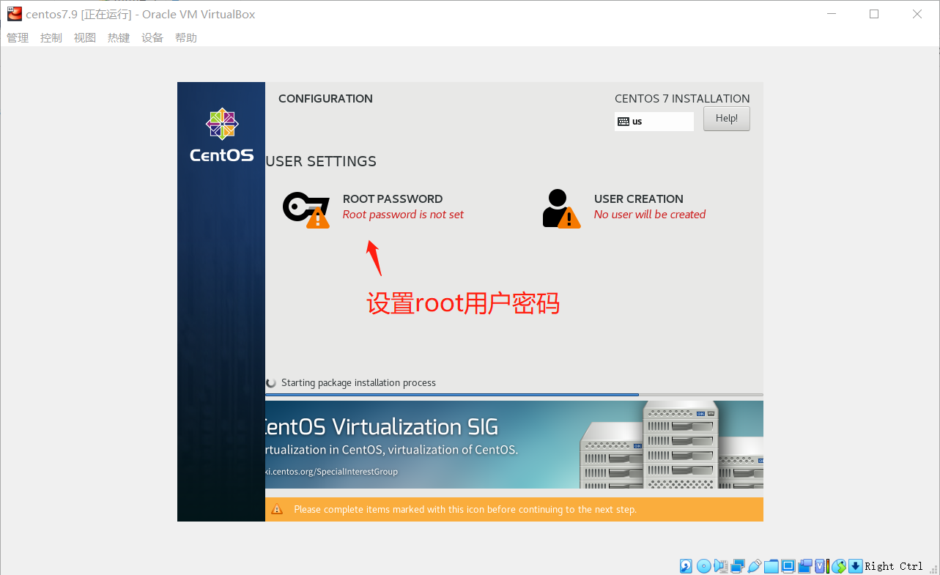The width and height of the screenshot is (940, 575).
Task: Click the CentOS Virtualization SIG banner
Action: (x=514, y=445)
